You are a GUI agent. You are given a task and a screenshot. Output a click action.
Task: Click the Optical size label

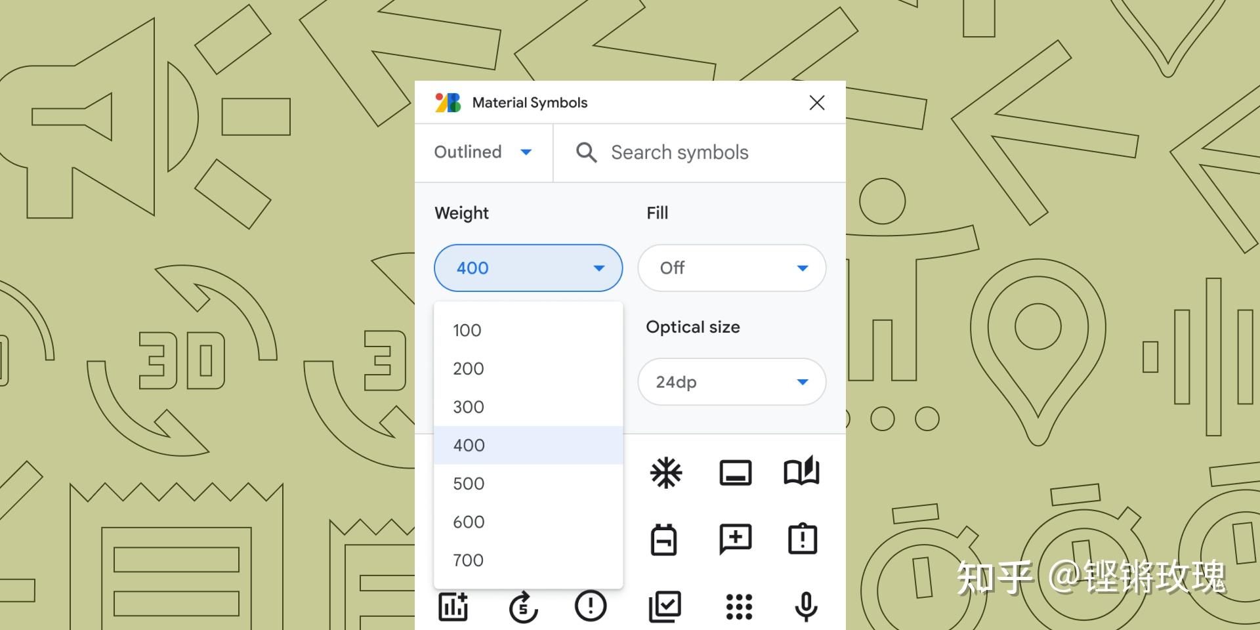coord(693,327)
